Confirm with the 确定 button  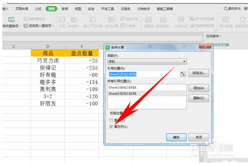click(x=176, y=137)
